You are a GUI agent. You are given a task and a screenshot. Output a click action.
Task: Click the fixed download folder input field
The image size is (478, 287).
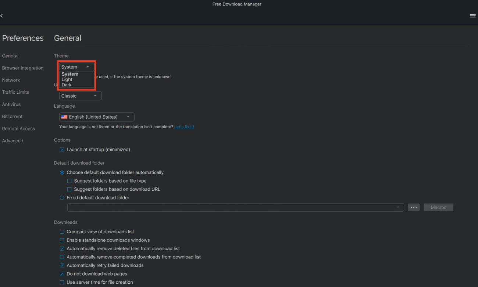pos(221,207)
